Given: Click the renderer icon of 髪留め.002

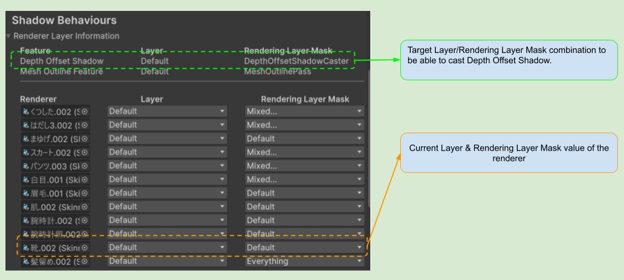Looking at the screenshot, I should coord(25,261).
